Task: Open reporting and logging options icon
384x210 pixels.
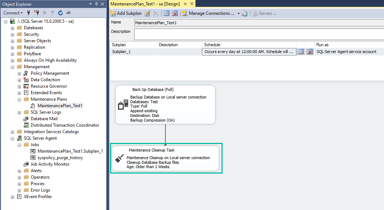Action: [x=245, y=13]
